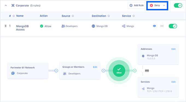Click the Service column help icon

[x=133, y=16]
